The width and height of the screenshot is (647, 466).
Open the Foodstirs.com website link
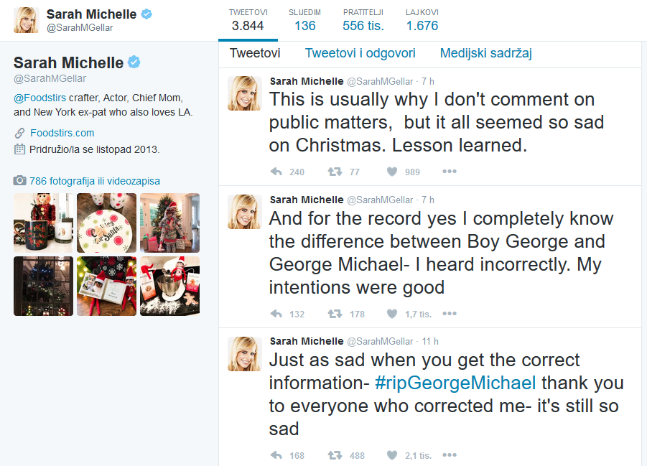pyautogui.click(x=62, y=133)
